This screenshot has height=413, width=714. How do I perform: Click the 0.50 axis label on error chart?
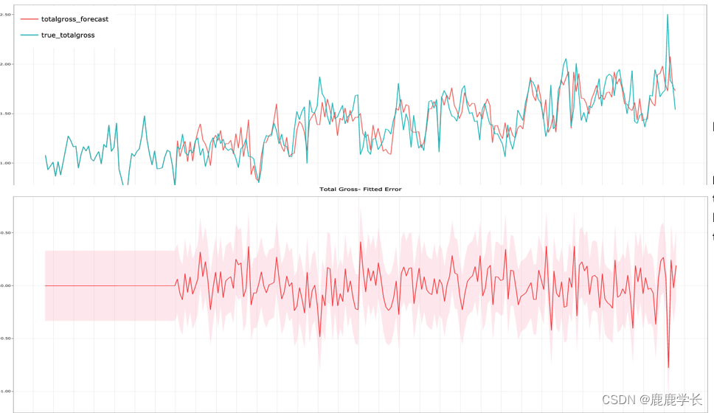pos(5,233)
